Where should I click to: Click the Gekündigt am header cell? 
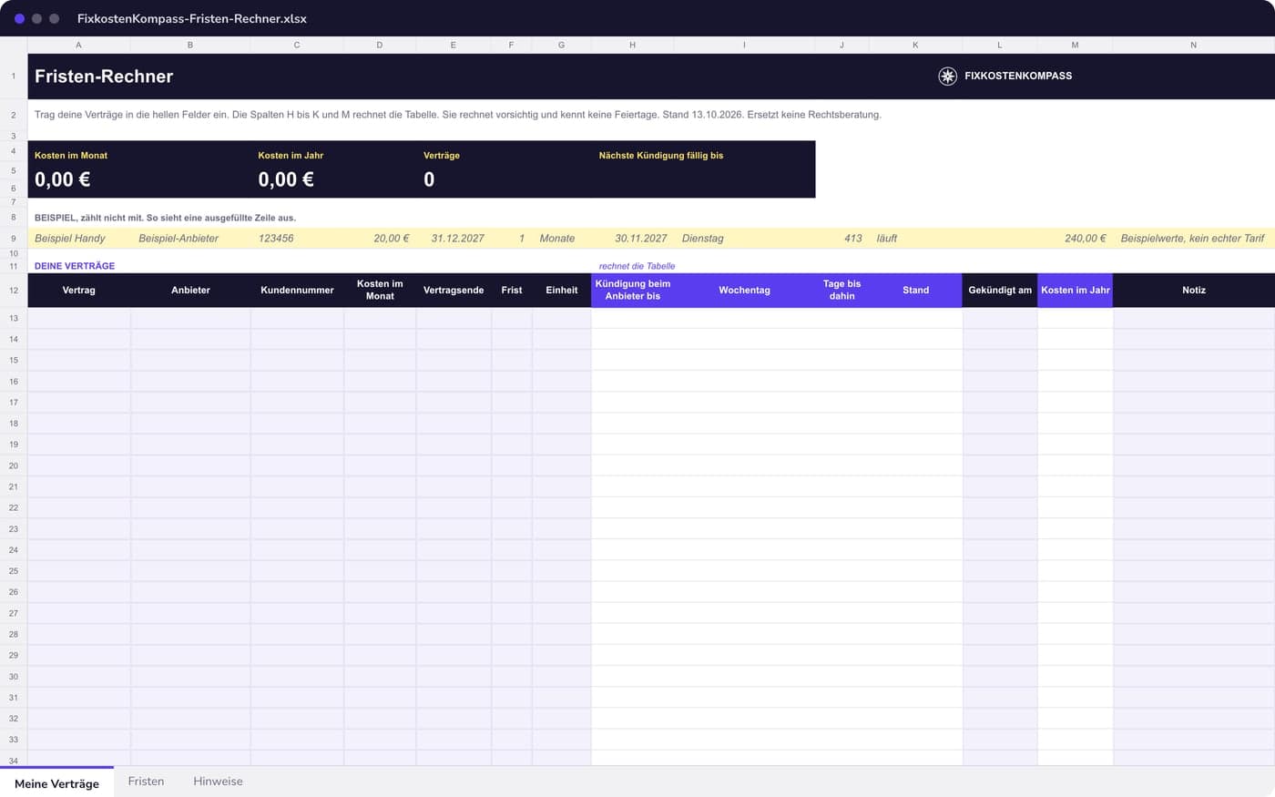point(1000,291)
